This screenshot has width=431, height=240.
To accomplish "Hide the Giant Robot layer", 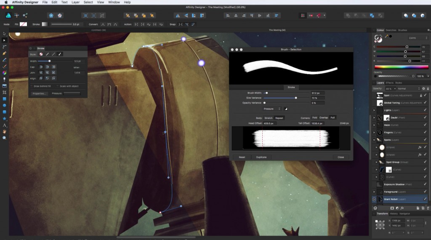I will pyautogui.click(x=425, y=199).
